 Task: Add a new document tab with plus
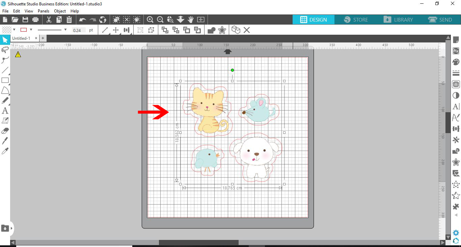[43, 38]
